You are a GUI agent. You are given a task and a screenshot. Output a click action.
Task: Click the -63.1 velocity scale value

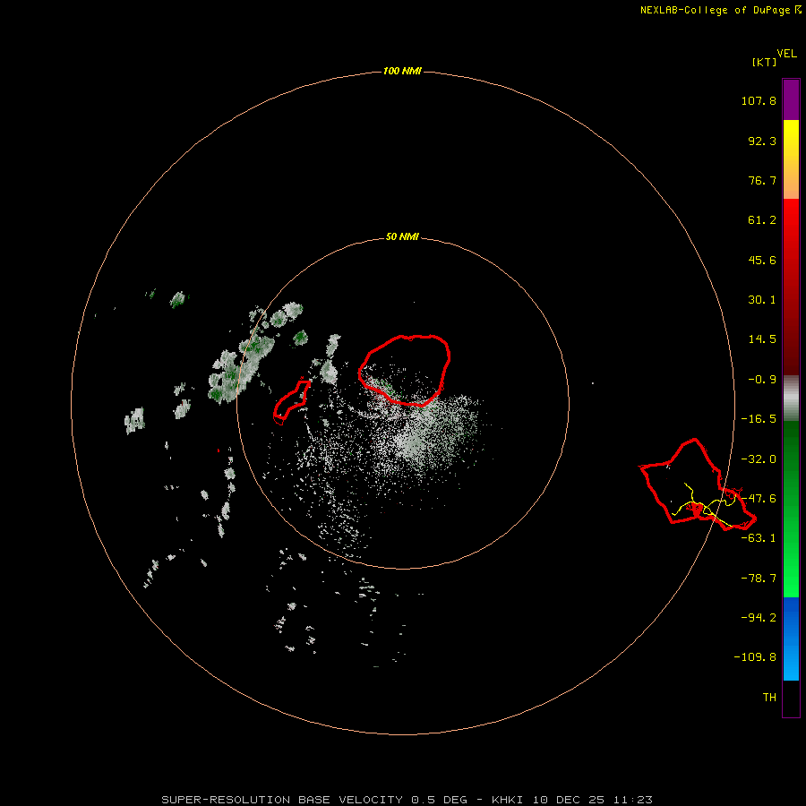(759, 538)
